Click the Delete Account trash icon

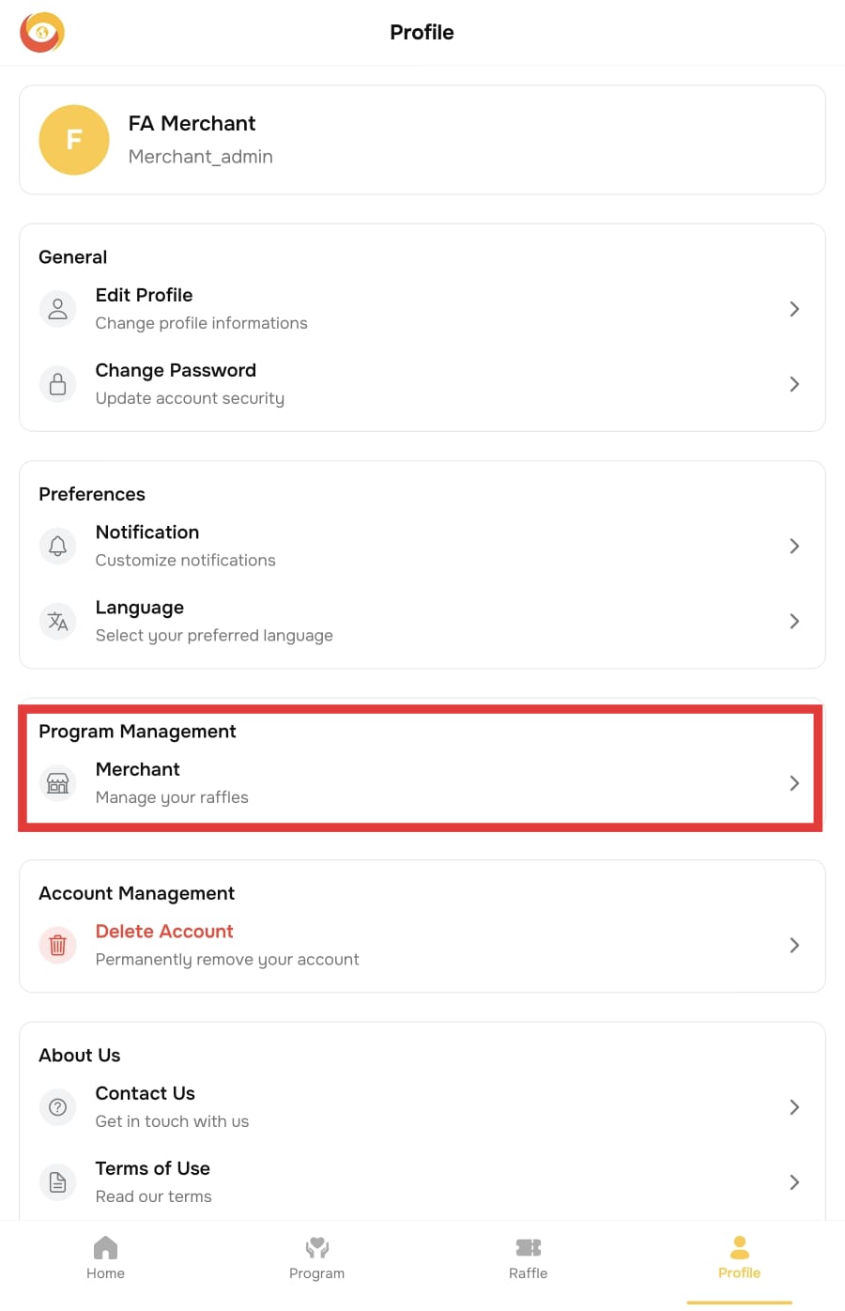pyautogui.click(x=57, y=945)
